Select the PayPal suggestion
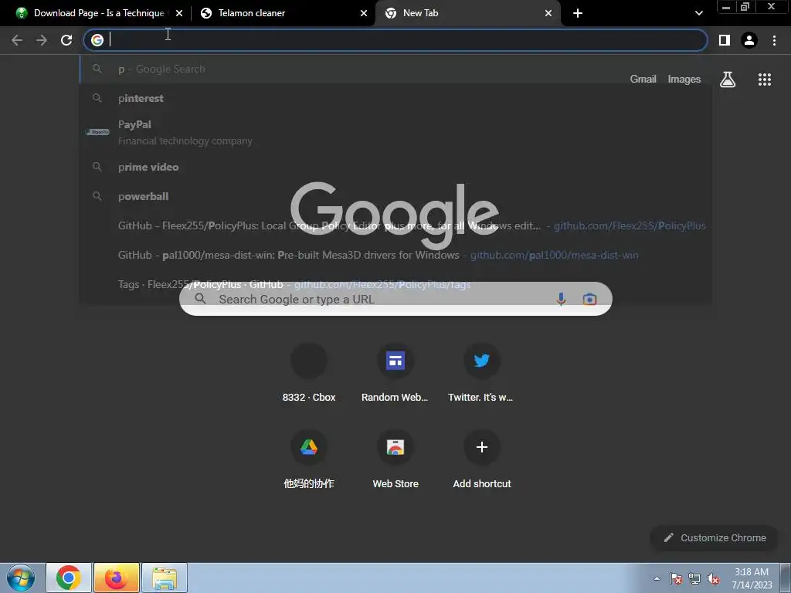The height and width of the screenshot is (593, 791). click(x=395, y=133)
